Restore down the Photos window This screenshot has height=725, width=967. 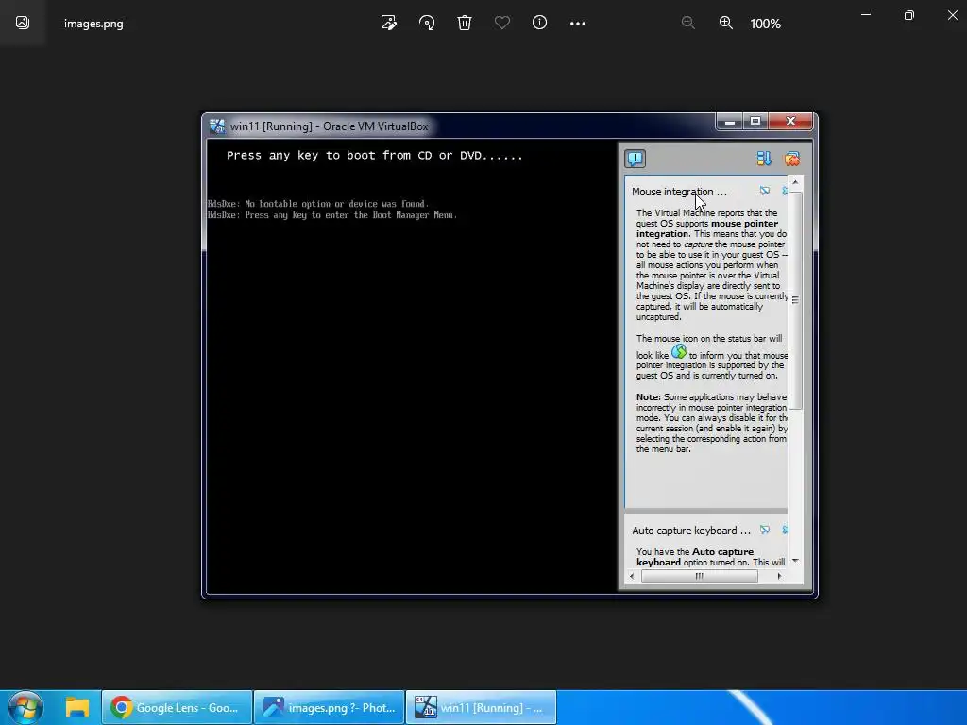909,15
